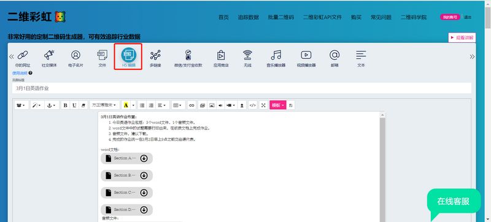The height and width of the screenshot is (222, 491).
Task: Toggle fullscreen mode in the editor
Action: tap(263, 105)
